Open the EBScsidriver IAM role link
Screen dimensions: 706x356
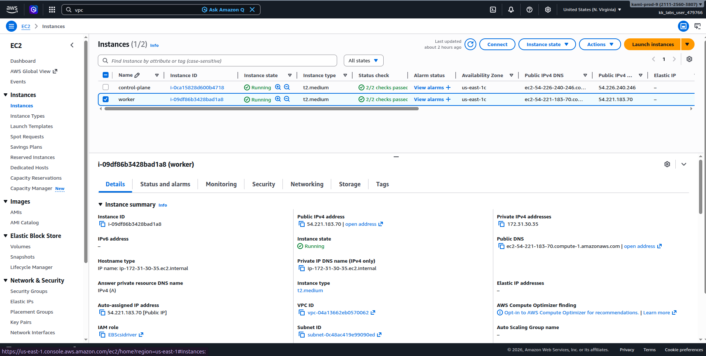point(123,335)
